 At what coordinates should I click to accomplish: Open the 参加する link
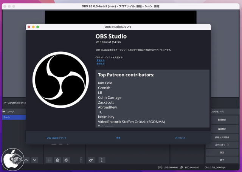(x=101, y=64)
